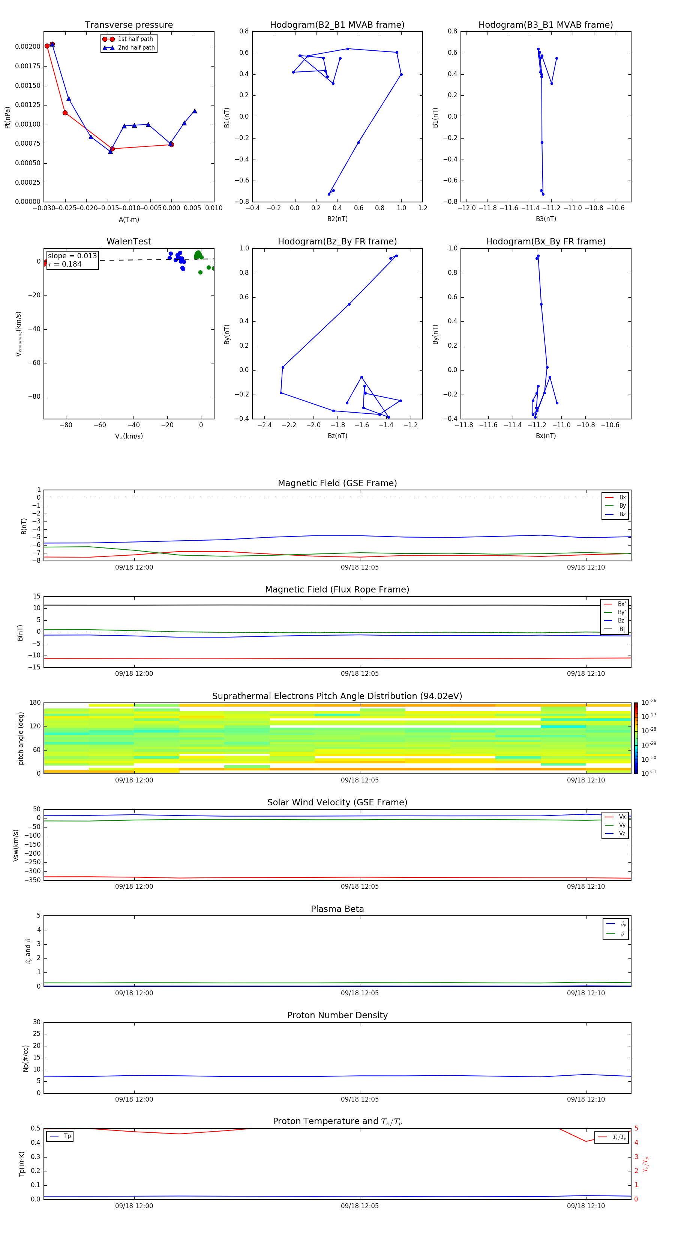Click the 'A(T·m)' x-axis label
This screenshot has width=675, height=1239.
[x=129, y=219]
